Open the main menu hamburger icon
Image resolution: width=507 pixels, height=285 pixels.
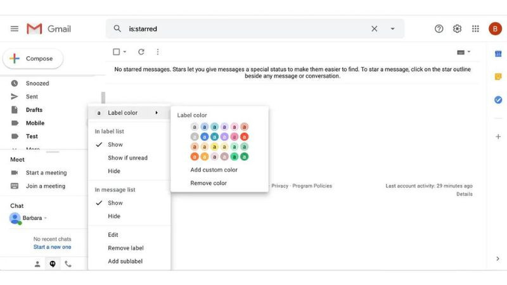point(14,28)
